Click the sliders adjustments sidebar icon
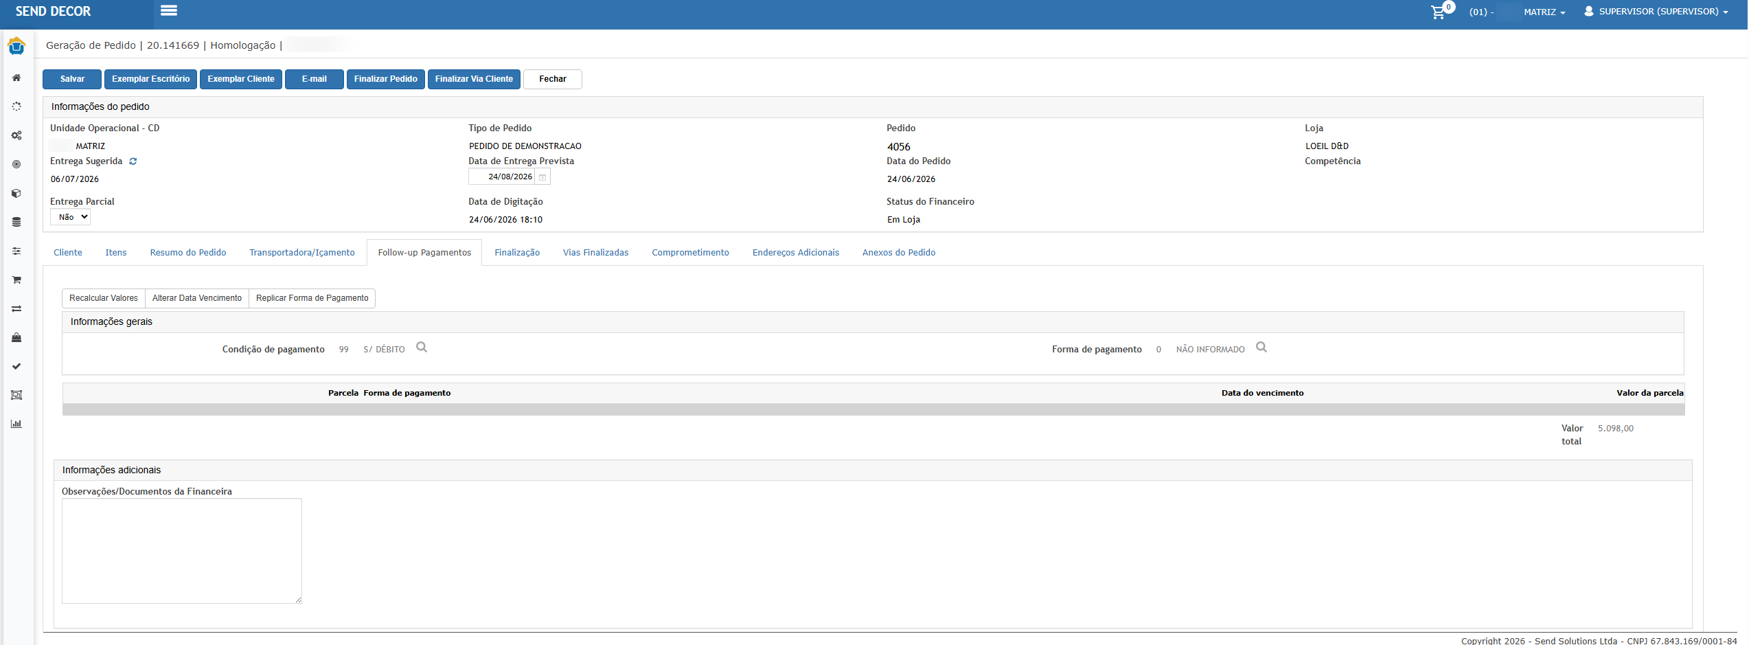1749x645 pixels. tap(16, 251)
